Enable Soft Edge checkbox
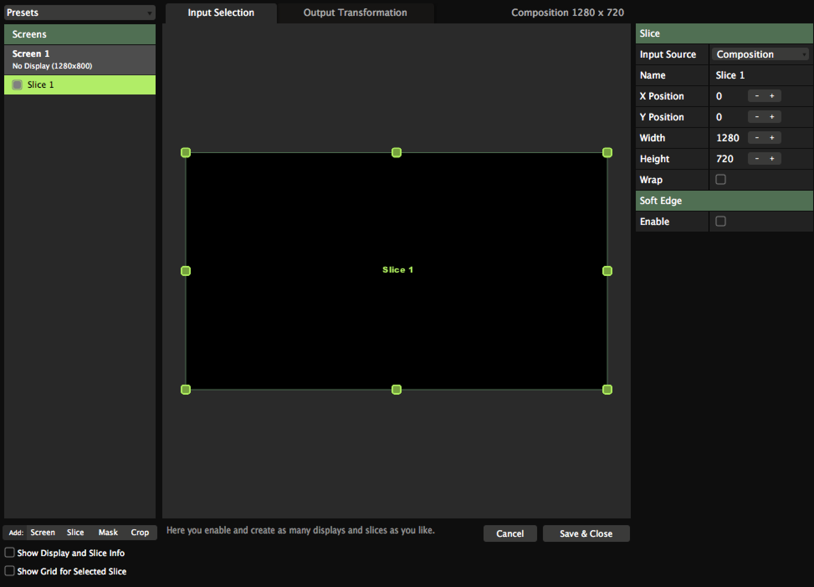This screenshot has height=587, width=814. pyautogui.click(x=720, y=222)
